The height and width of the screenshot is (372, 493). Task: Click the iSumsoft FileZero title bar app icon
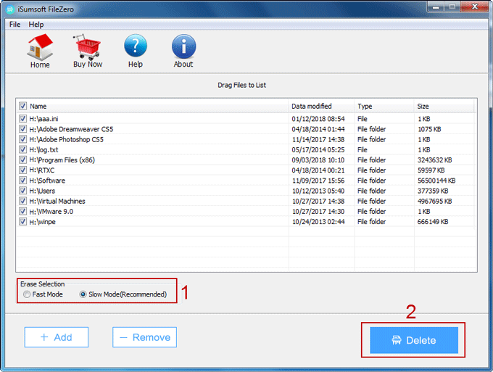pyautogui.click(x=10, y=9)
